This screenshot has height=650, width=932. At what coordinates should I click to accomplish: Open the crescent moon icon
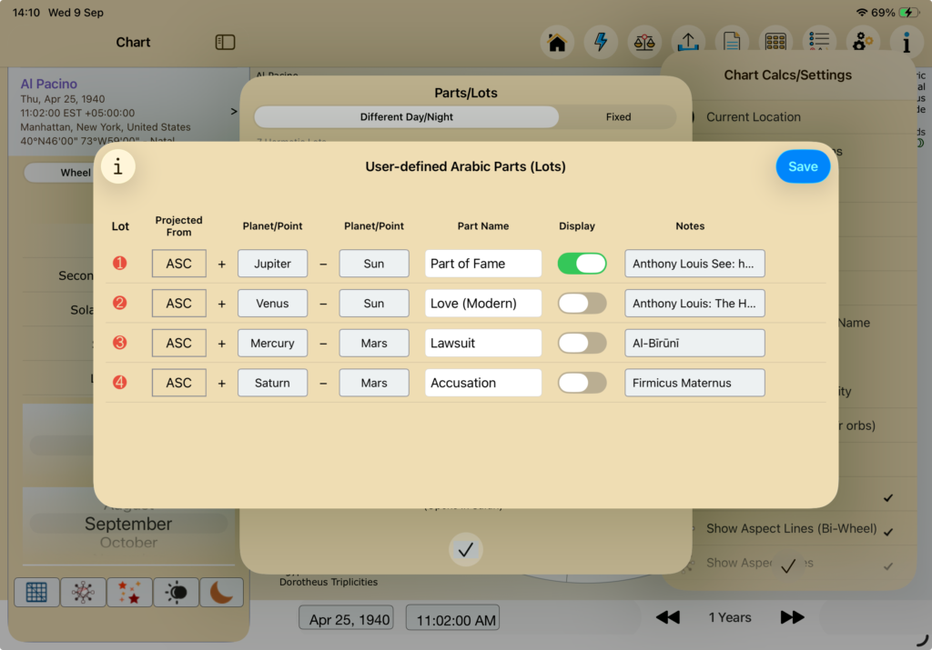222,593
